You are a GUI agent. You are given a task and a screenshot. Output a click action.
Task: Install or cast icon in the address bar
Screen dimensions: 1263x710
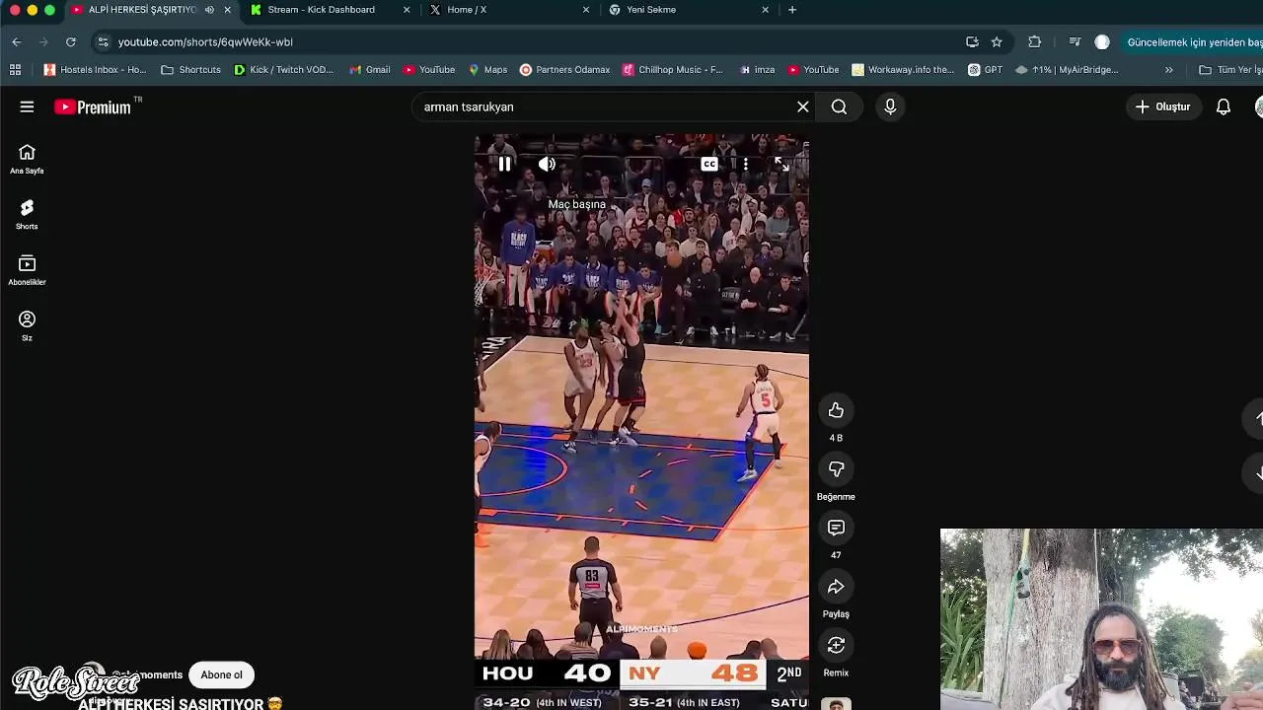972,41
